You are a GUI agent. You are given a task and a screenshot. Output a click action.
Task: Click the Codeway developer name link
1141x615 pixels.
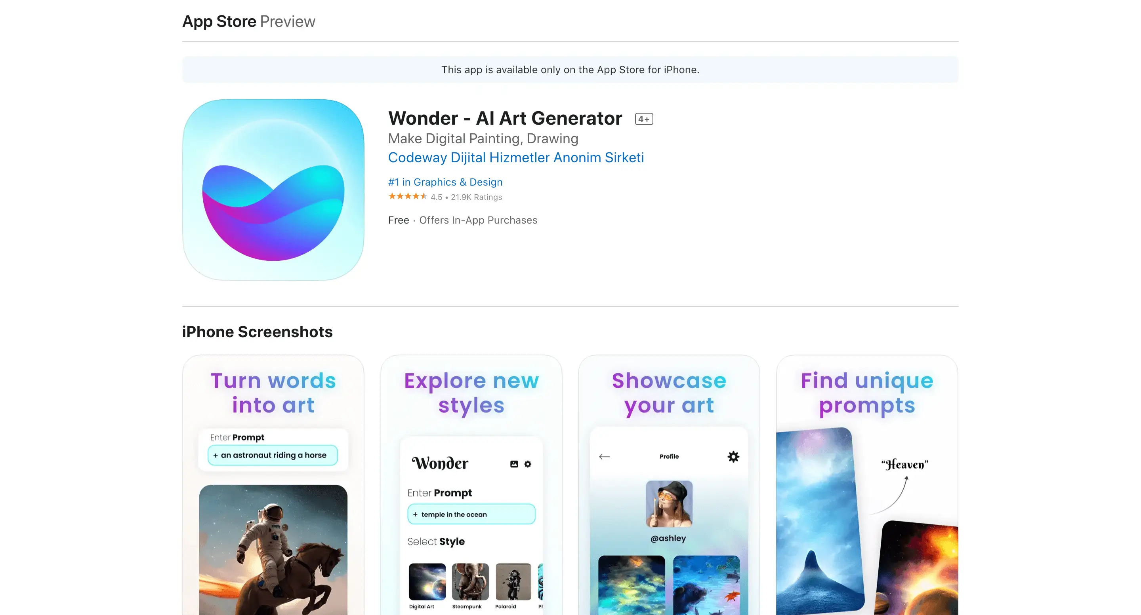pyautogui.click(x=515, y=158)
